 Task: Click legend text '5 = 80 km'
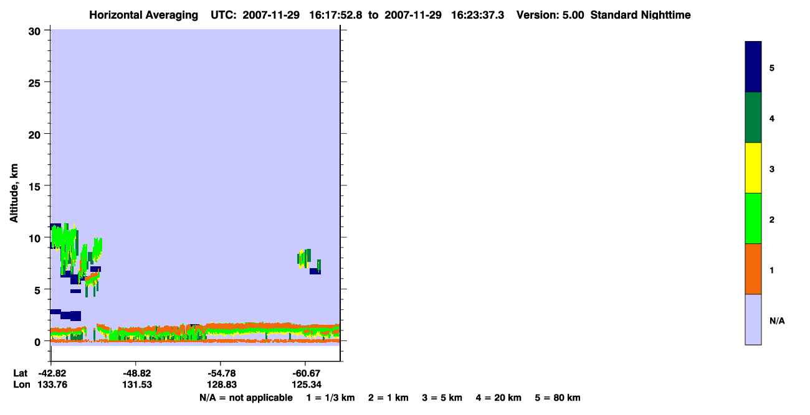(x=558, y=398)
